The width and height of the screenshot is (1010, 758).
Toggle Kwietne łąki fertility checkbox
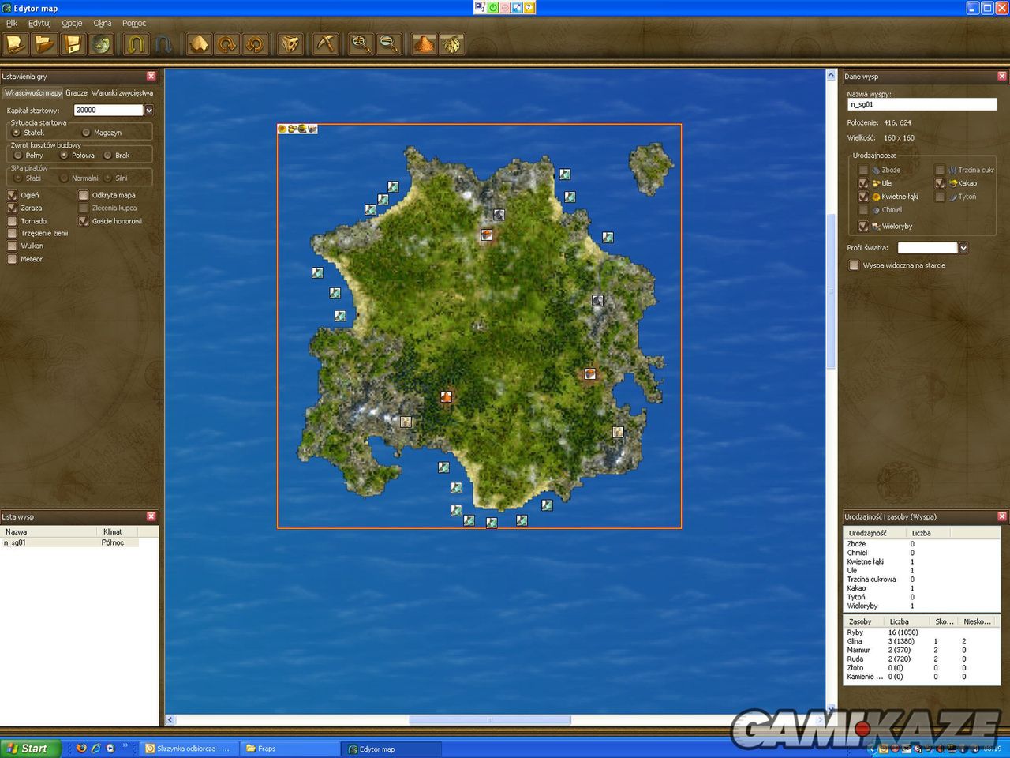(x=863, y=197)
